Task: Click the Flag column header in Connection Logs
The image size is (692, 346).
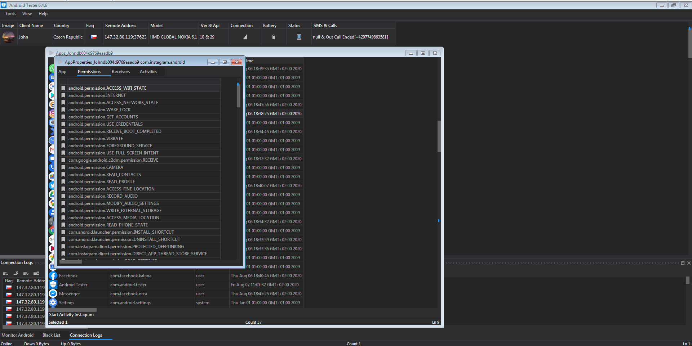Action: coord(9,281)
